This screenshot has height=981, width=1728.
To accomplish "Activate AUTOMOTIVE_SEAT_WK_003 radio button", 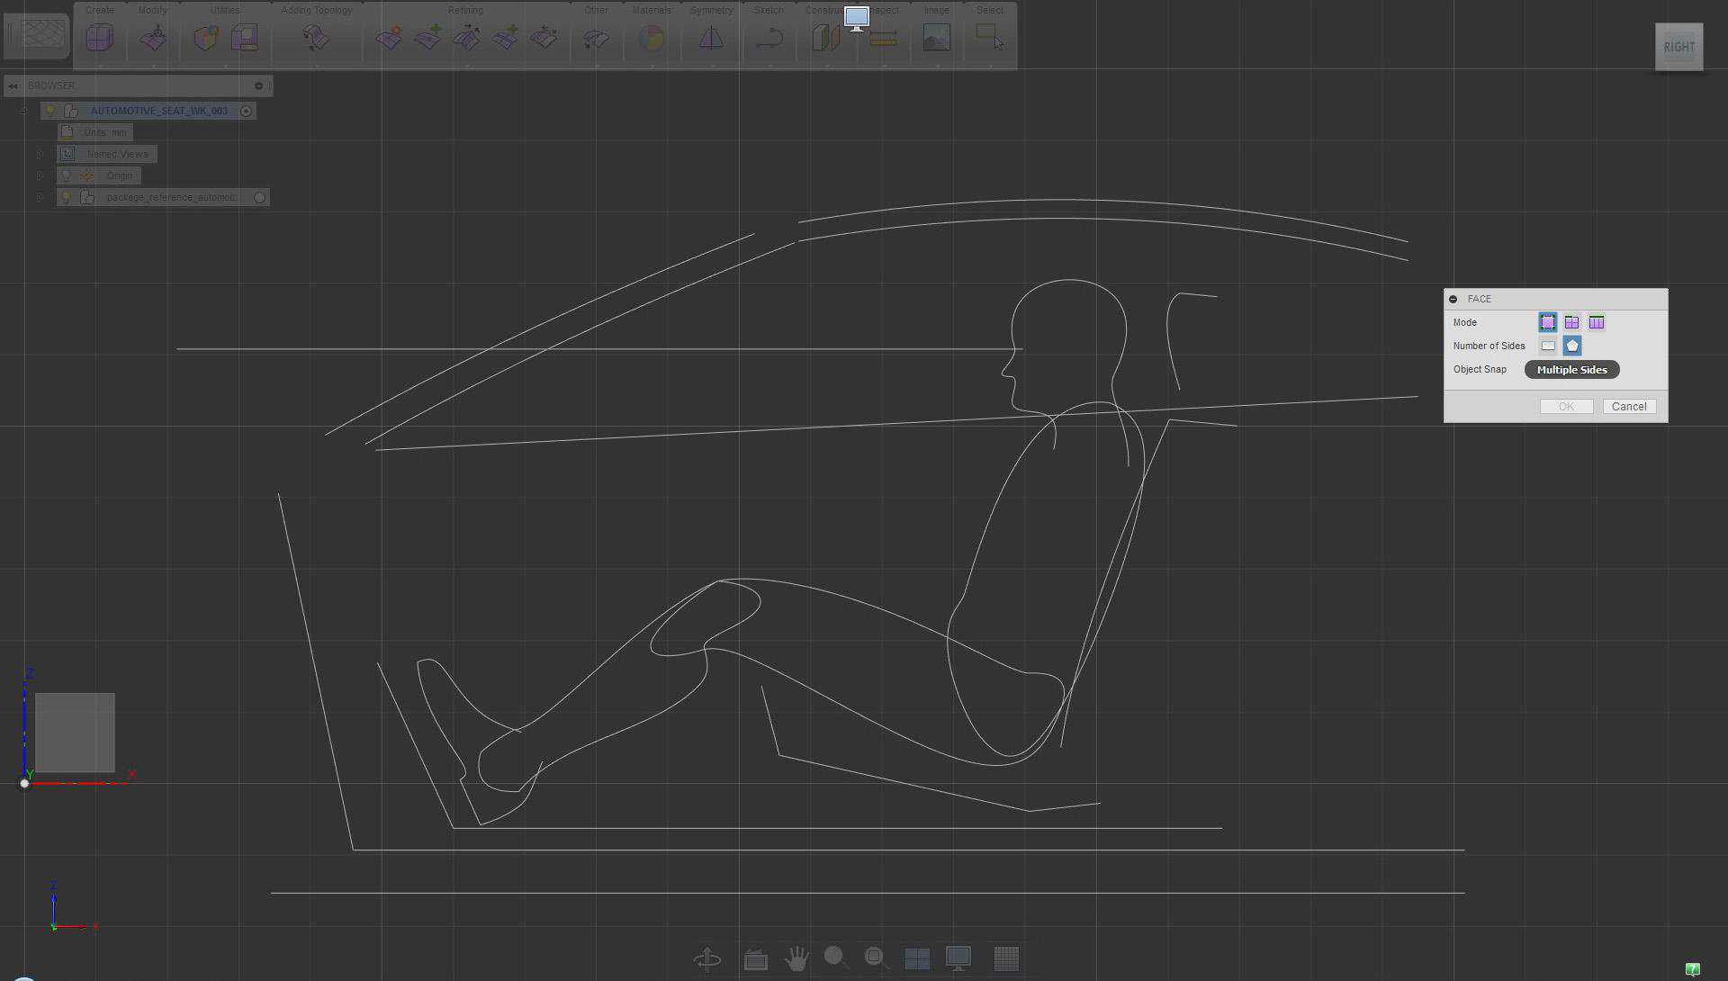I will coord(246,111).
